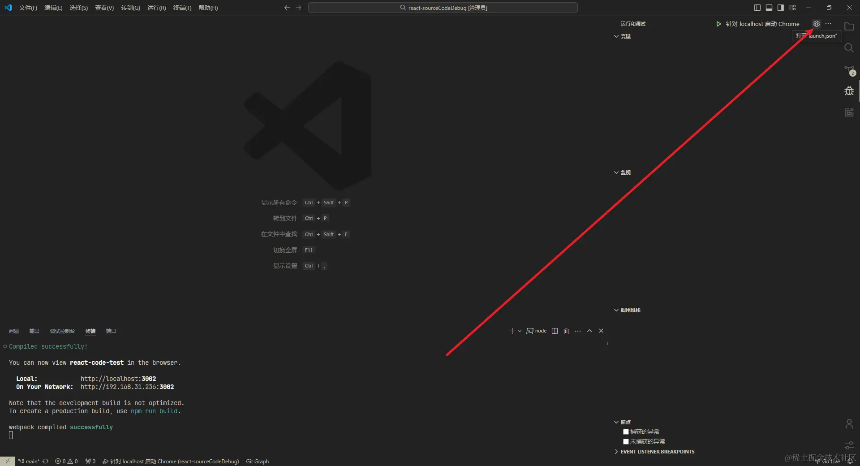Toggle the primary side bar layout icon

(x=757, y=8)
